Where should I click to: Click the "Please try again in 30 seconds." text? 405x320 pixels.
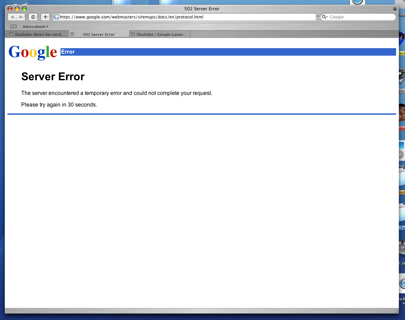(59, 105)
